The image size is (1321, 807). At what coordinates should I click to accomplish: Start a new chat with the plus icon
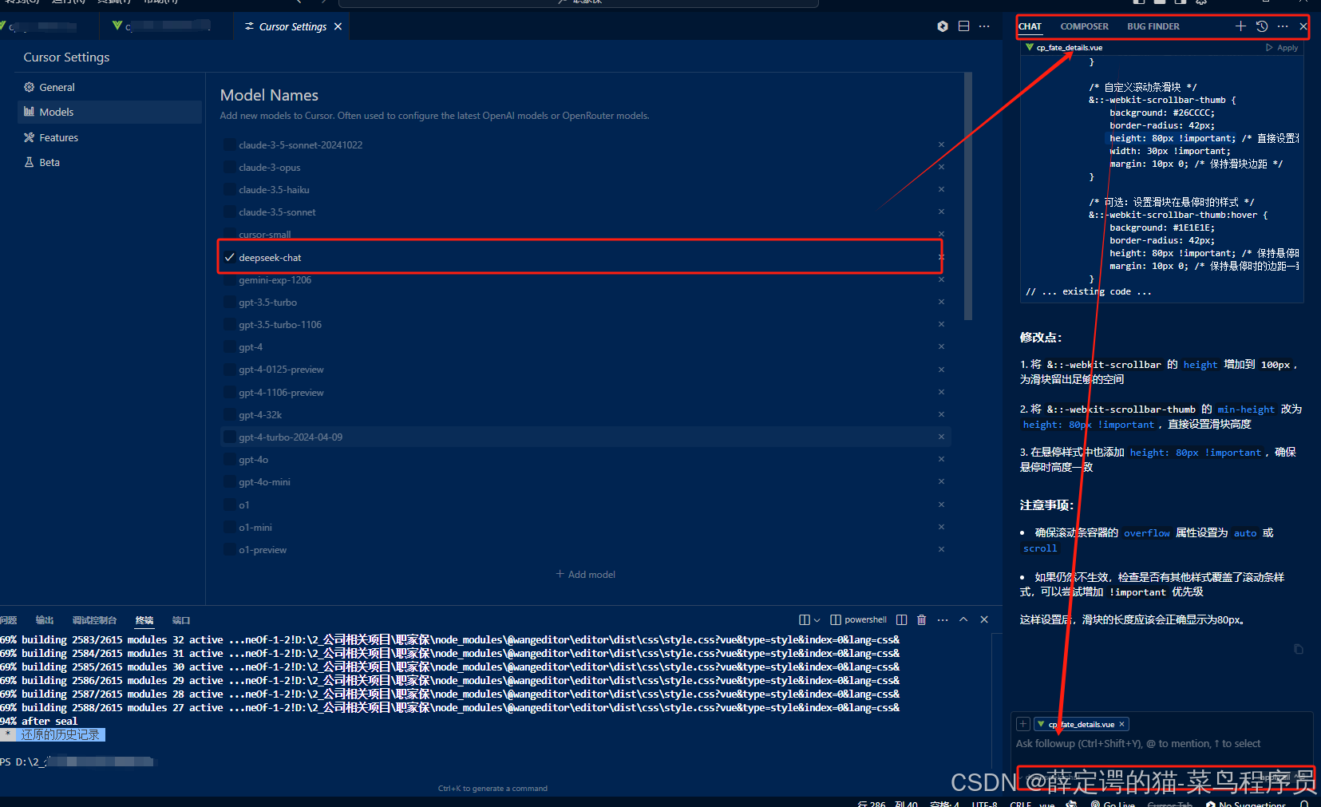pyautogui.click(x=1240, y=26)
